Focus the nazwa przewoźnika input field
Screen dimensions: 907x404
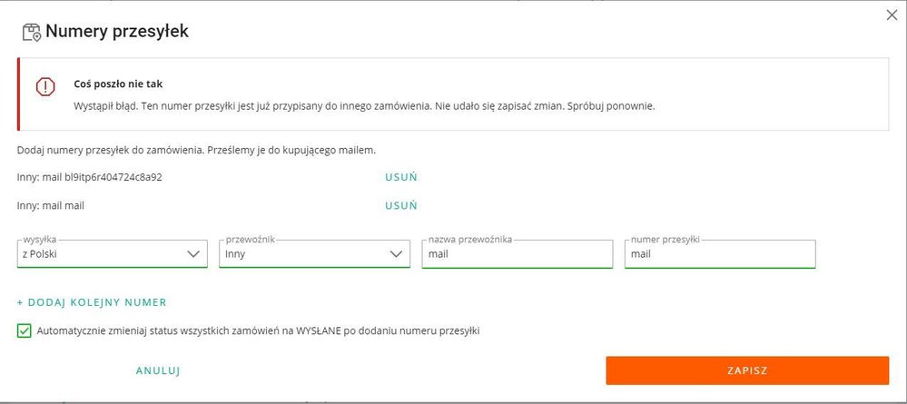[x=518, y=254]
